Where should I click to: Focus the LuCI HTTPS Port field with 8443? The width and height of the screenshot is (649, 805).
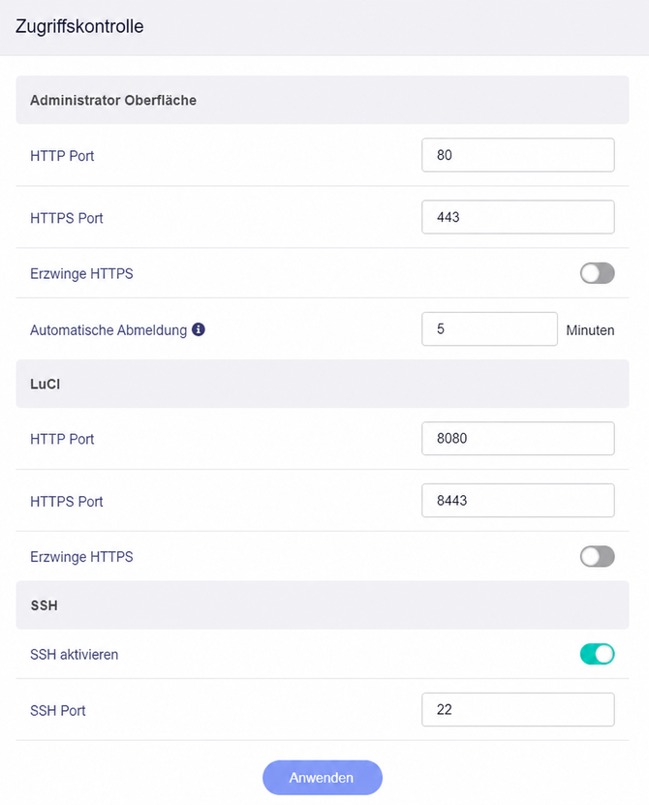(518, 501)
